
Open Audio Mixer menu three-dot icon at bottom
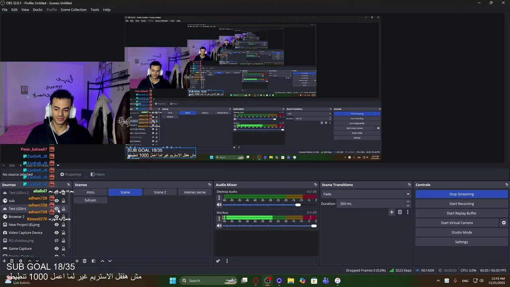(227, 261)
